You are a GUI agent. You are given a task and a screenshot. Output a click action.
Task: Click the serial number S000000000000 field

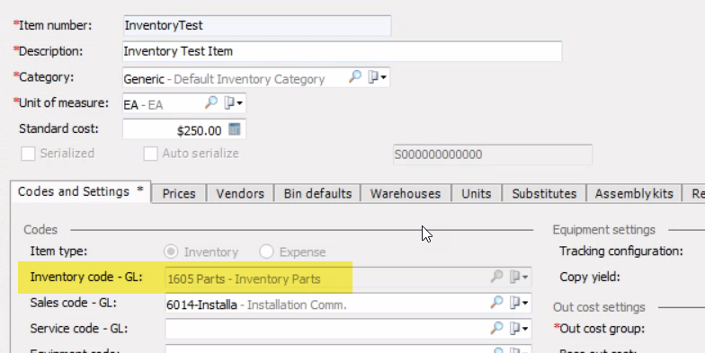[x=493, y=154]
